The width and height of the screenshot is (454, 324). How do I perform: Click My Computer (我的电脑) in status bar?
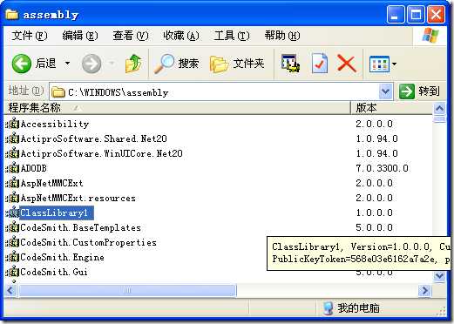pyautogui.click(x=351, y=308)
